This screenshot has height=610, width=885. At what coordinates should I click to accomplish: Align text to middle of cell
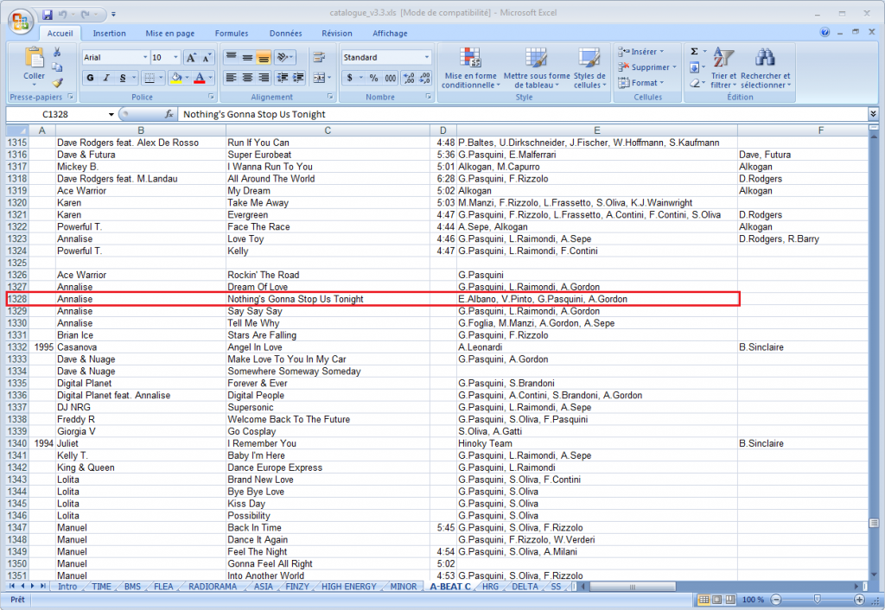[247, 58]
